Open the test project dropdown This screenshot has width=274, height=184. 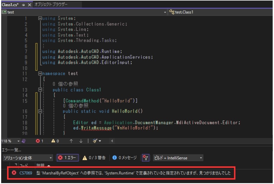pyautogui.click(x=165, y=12)
